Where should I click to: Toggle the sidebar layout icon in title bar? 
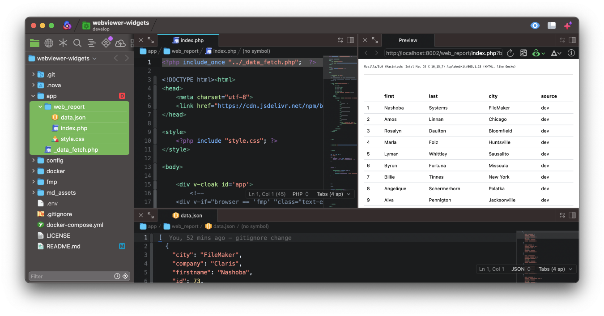click(x=552, y=26)
